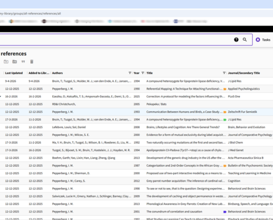This screenshot has width=273, height=220.
Task: Select the J Med Genet journal cell
Action: [235, 150]
